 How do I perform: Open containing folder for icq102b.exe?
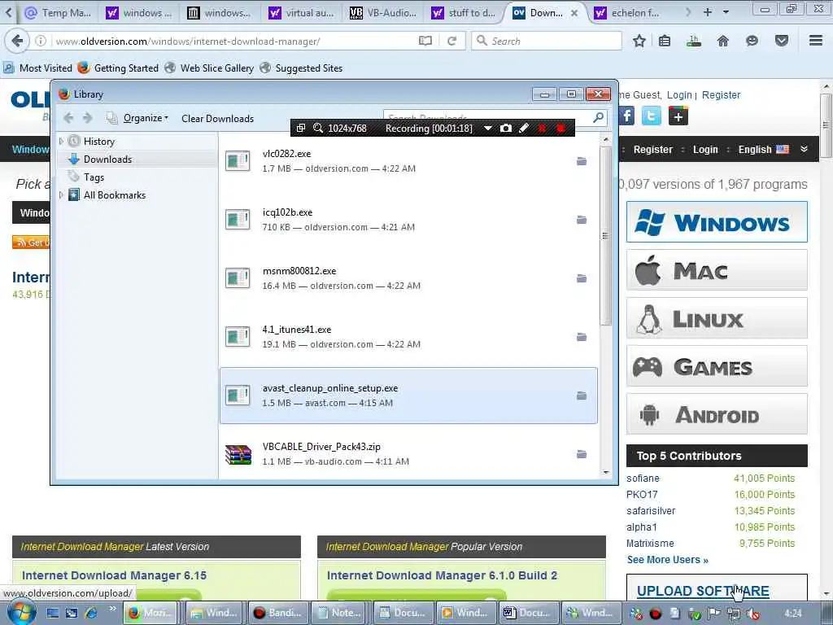tap(582, 220)
